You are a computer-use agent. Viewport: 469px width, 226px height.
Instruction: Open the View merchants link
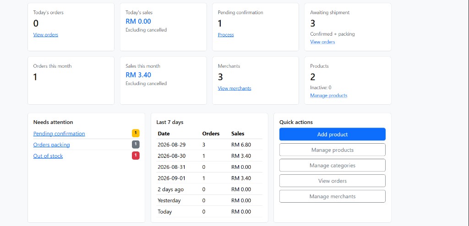click(234, 88)
